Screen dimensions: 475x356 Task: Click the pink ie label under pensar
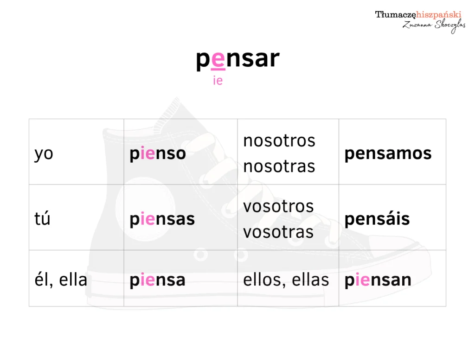(218, 81)
